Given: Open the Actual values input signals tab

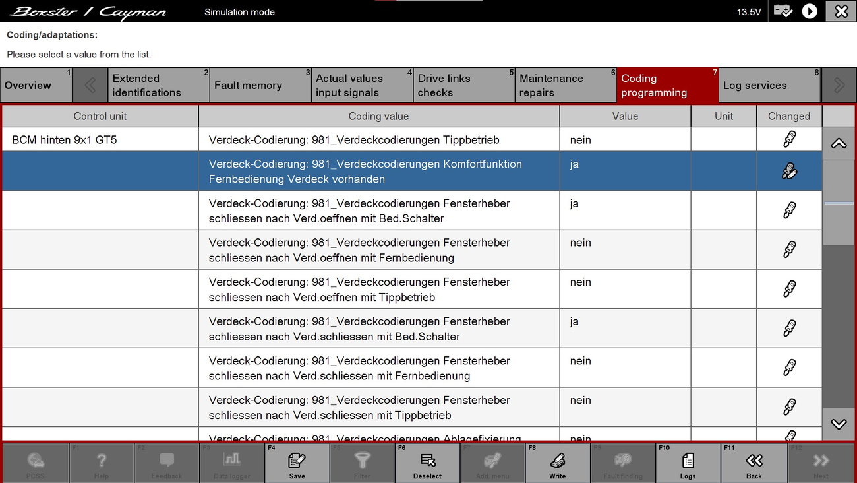Looking at the screenshot, I should [362, 86].
